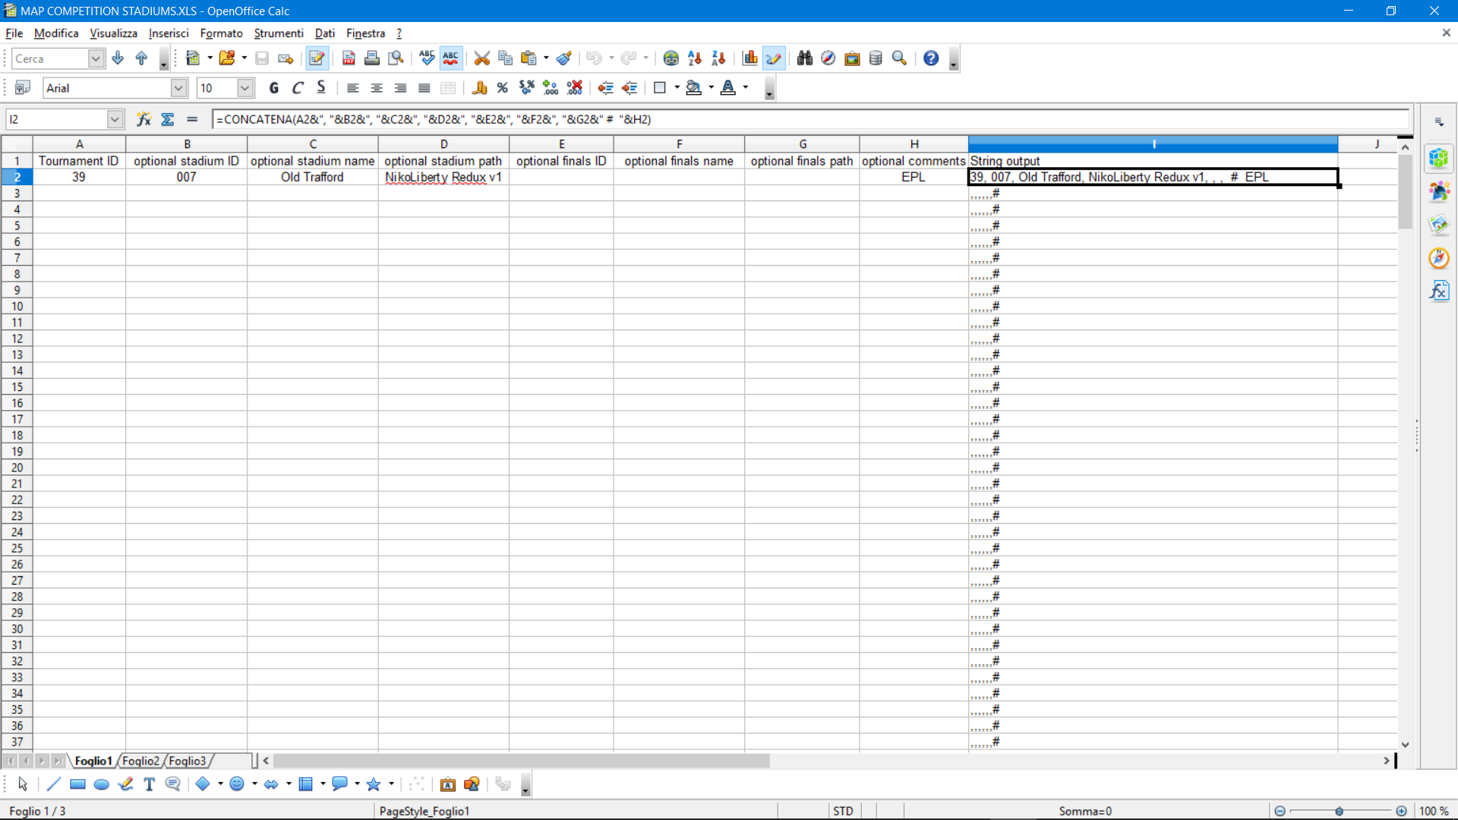This screenshot has height=820, width=1458.
Task: Click the Export as PDF icon
Action: point(349,58)
